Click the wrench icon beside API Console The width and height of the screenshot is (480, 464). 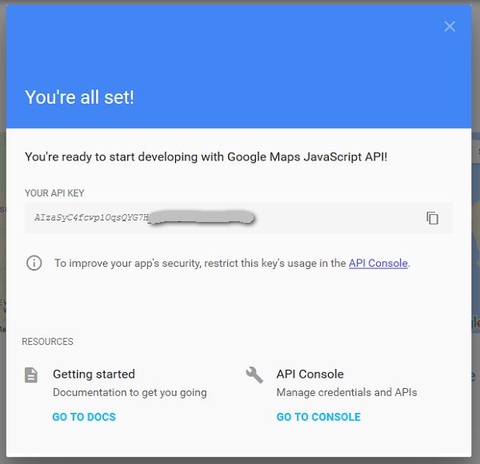(254, 375)
